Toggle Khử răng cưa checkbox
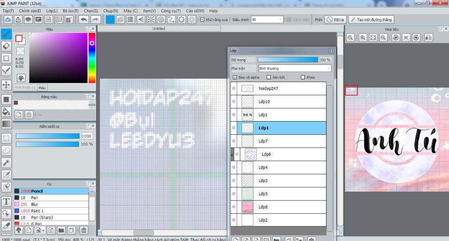Image resolution: width=449 pixels, height=241 pixels. 203,19
